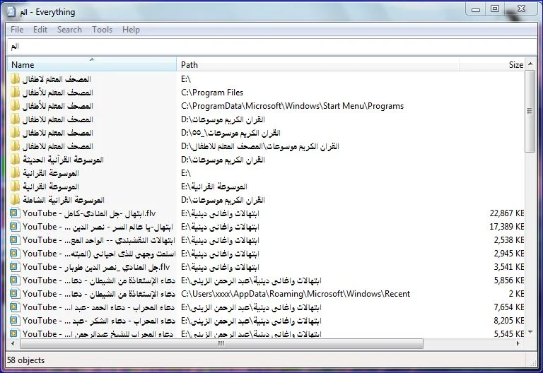Screen dimensions: 543x373
Task: Sort results by the Size column header
Action: 495,65
